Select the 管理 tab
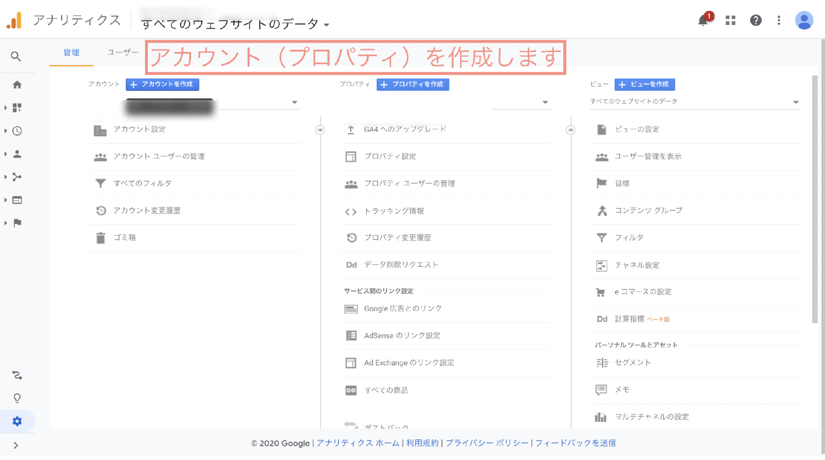The image size is (825, 460). click(x=71, y=52)
